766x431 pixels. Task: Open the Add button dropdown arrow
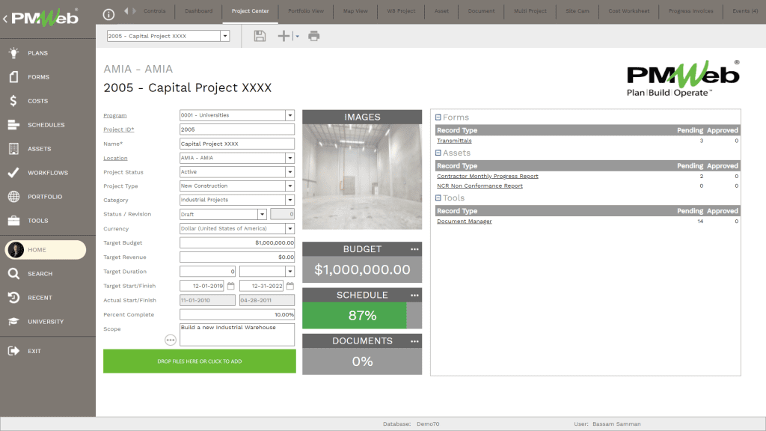(297, 36)
